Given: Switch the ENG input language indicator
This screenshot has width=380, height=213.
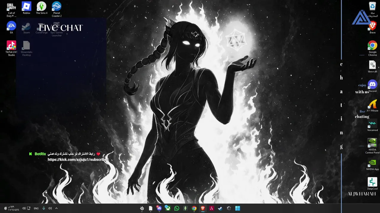Looking at the screenshot, I should coord(36,208).
